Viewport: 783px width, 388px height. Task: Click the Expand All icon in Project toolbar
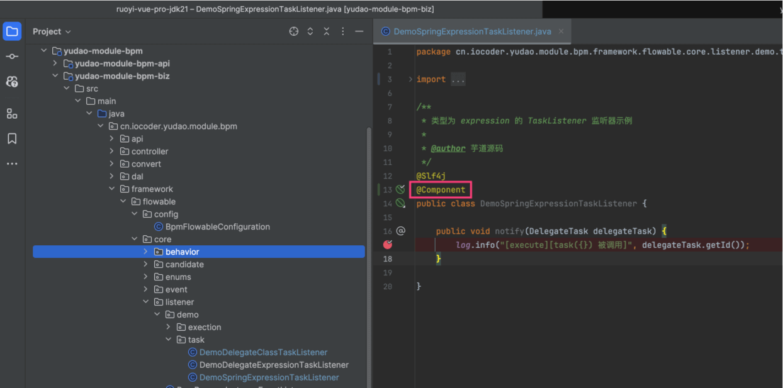coord(310,31)
